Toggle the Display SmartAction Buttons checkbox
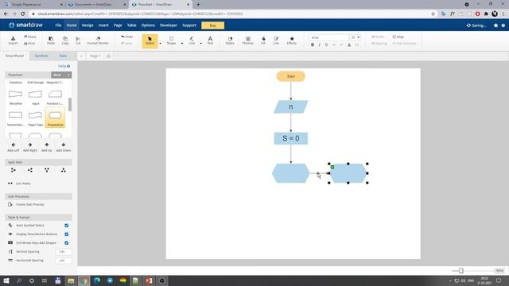Screen dimensions: 509x286 coord(67,234)
